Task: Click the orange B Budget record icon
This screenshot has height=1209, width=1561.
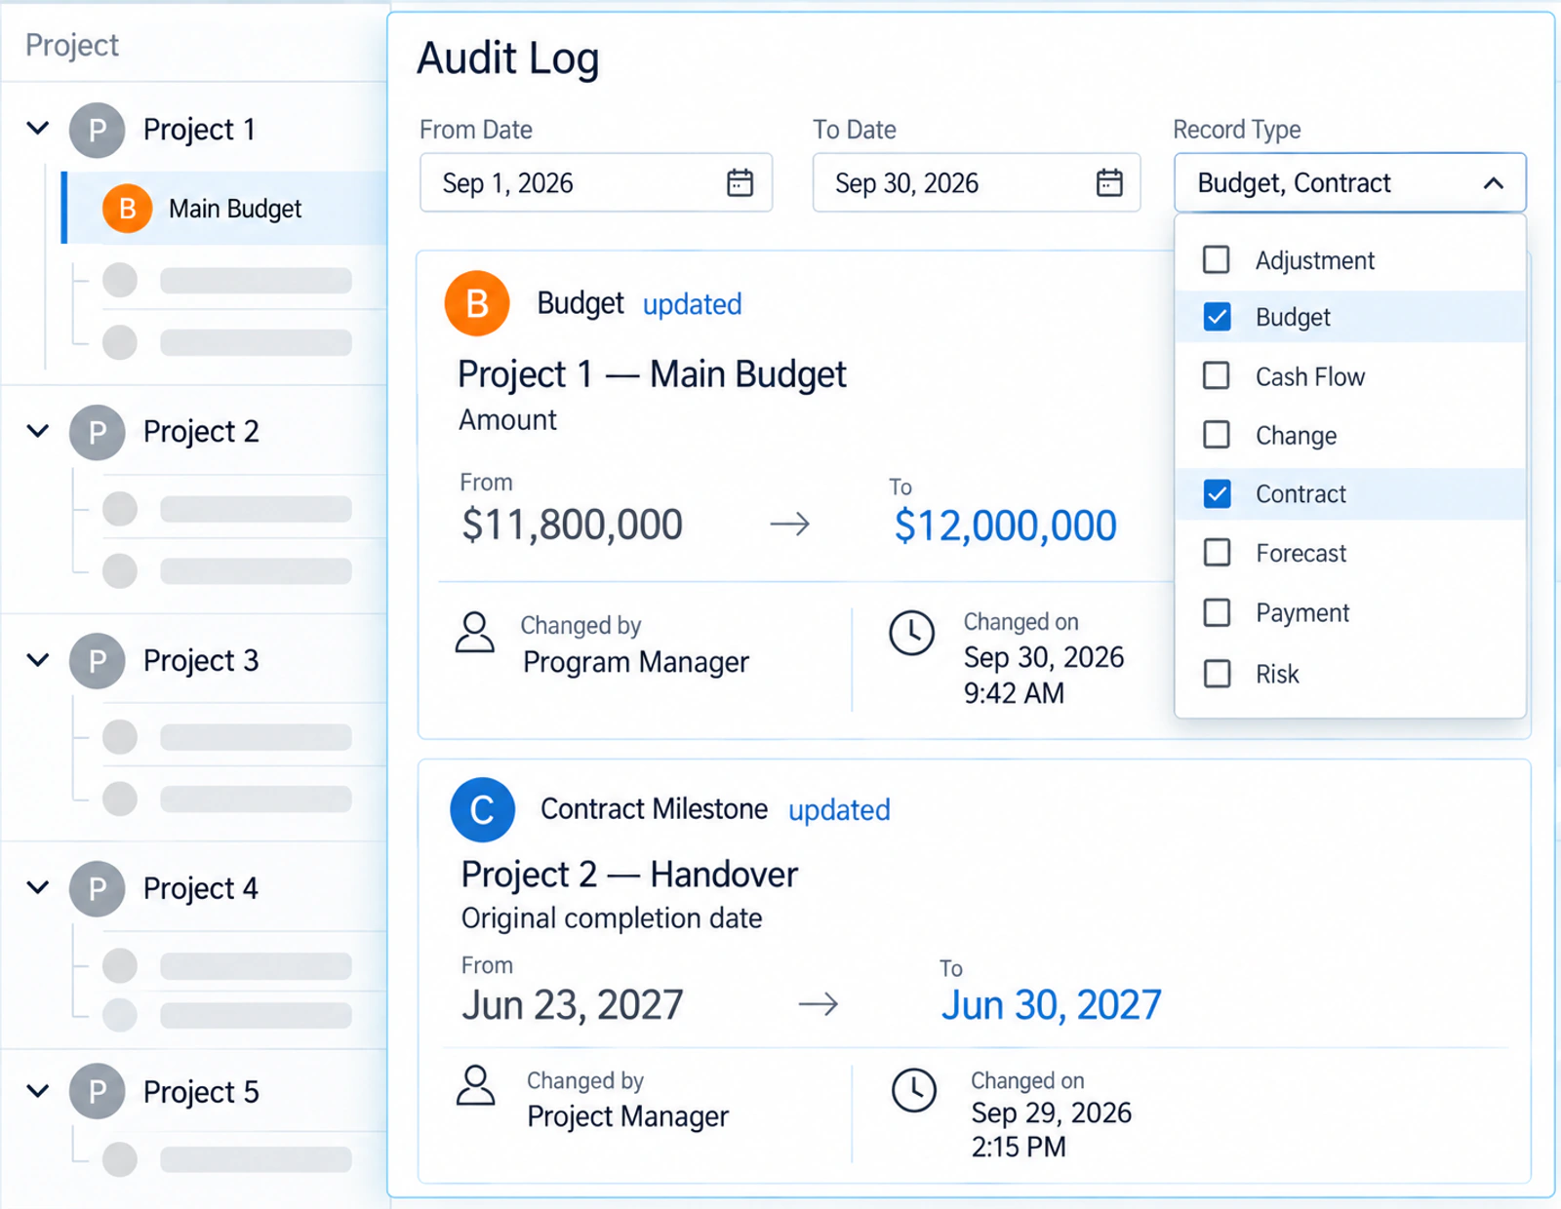Action: (x=477, y=304)
